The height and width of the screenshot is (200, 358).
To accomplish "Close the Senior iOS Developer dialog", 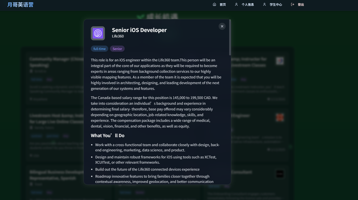I will tap(222, 26).
